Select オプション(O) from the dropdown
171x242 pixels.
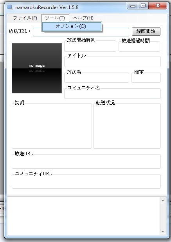pyautogui.click(x=72, y=26)
